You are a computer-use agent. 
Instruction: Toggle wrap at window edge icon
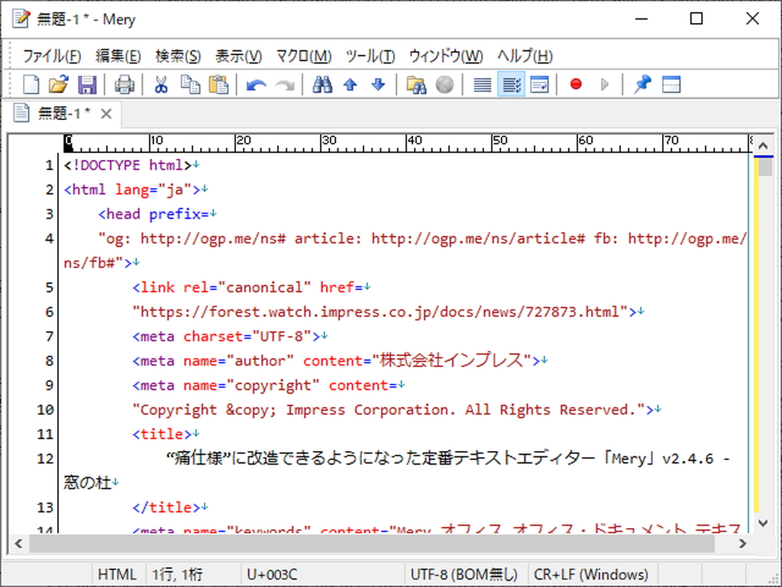pos(540,84)
